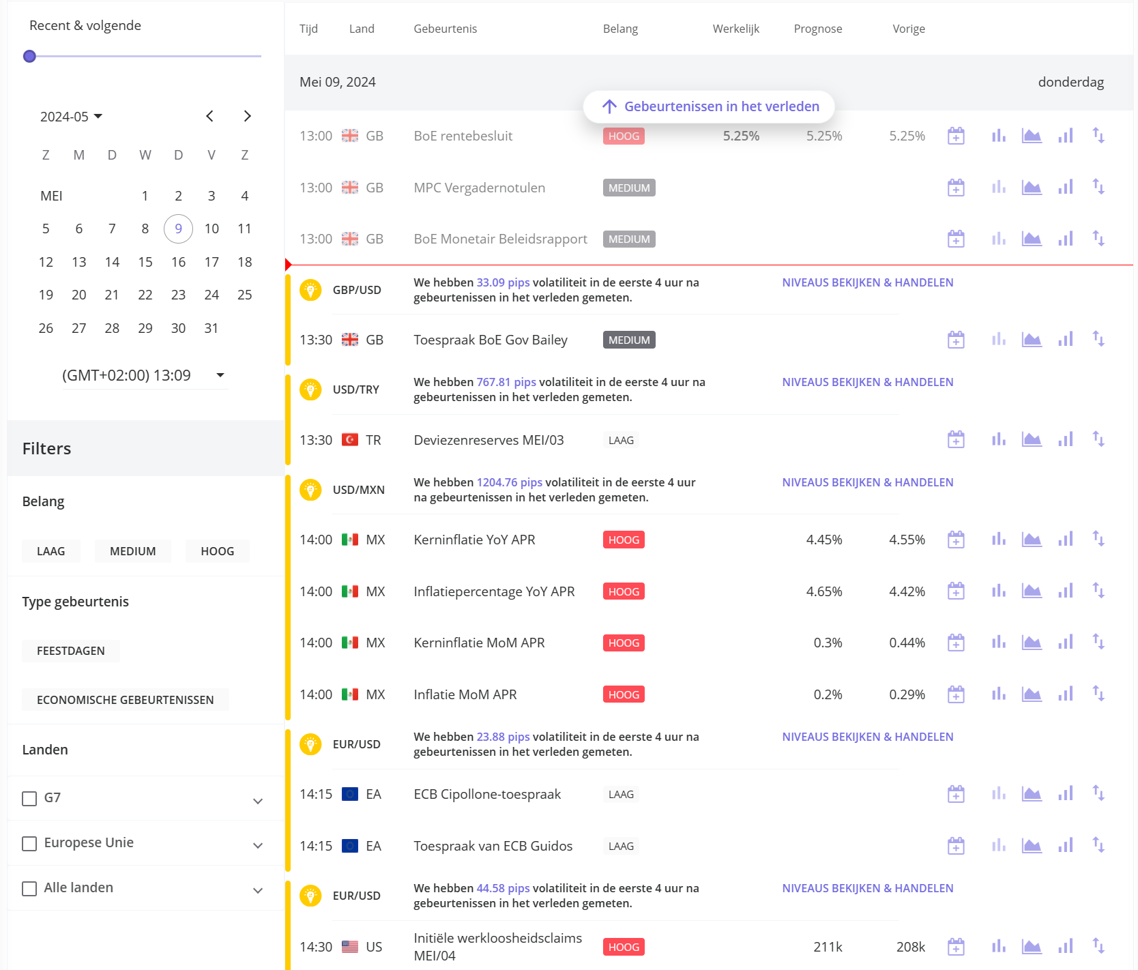Check the Europese Unie checkbox

click(x=29, y=843)
